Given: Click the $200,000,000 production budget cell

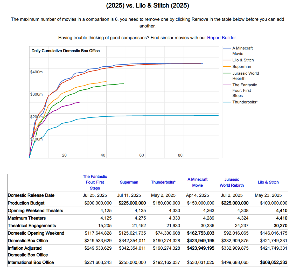Looking at the screenshot, I should click(98, 203).
